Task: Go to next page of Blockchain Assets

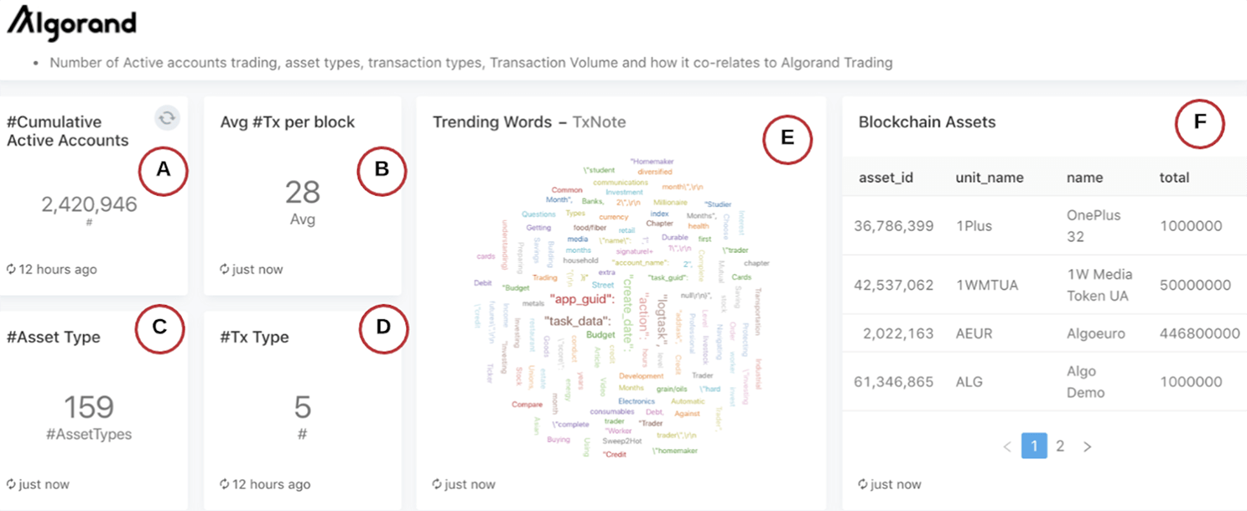Action: (1088, 446)
